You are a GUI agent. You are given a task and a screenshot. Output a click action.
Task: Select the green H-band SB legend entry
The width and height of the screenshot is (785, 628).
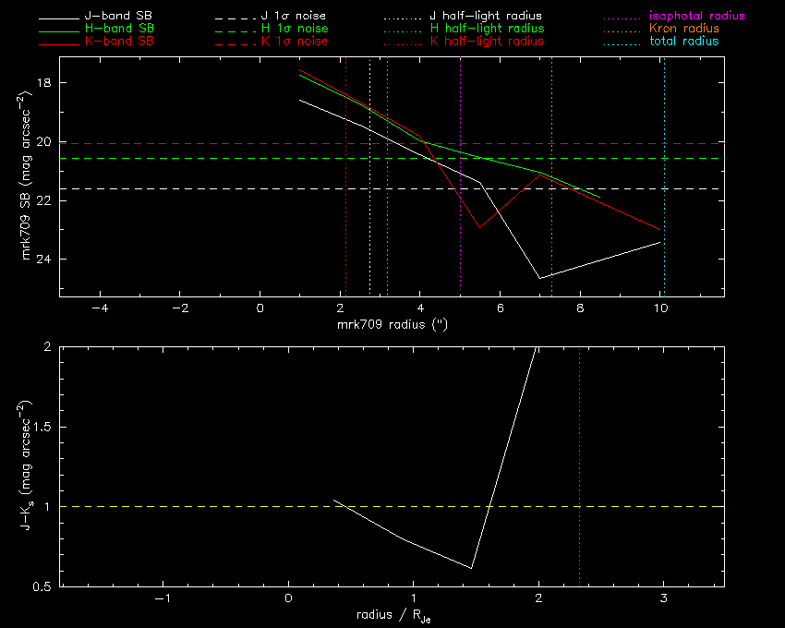[x=119, y=29]
